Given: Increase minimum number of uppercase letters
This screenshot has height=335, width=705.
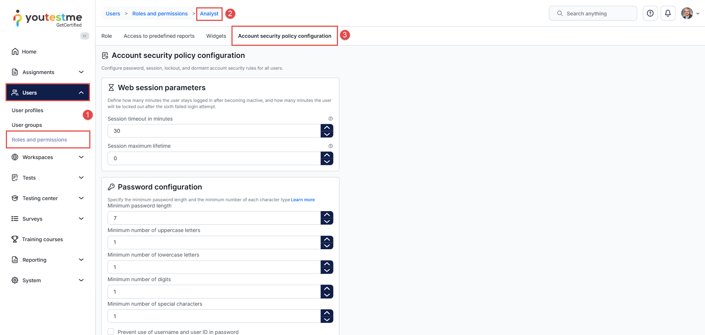Looking at the screenshot, I should [327, 239].
